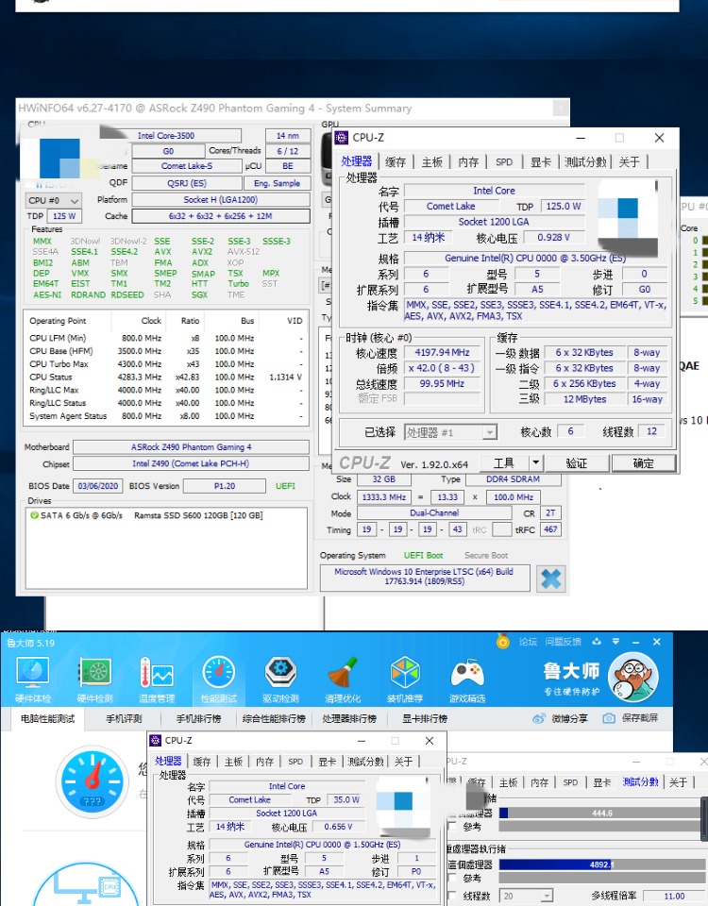Open 清理优化 broom cleanup icon
Image resolution: width=708 pixels, height=906 pixels.
coord(343,679)
